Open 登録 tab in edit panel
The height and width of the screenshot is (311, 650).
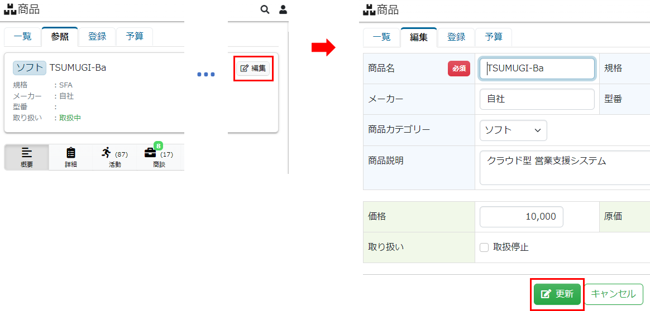tap(456, 37)
